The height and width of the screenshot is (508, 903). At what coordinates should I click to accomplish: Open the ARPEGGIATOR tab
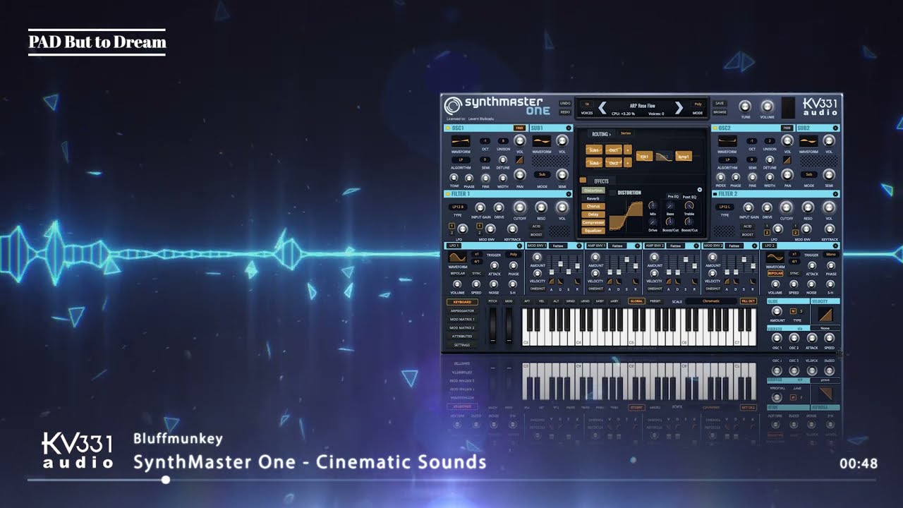(463, 310)
